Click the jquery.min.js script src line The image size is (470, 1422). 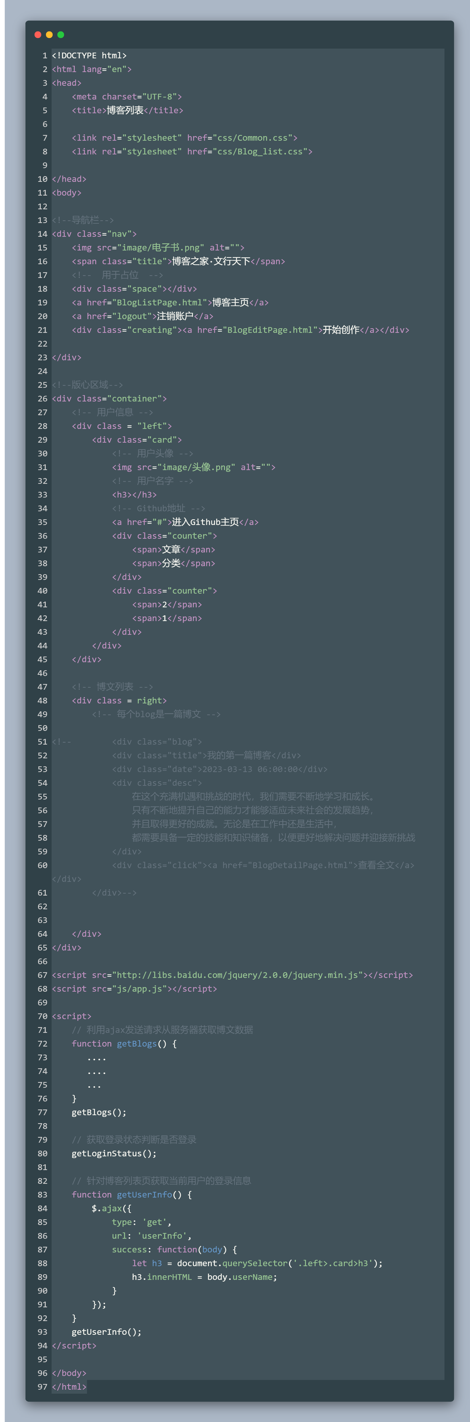[x=232, y=975]
